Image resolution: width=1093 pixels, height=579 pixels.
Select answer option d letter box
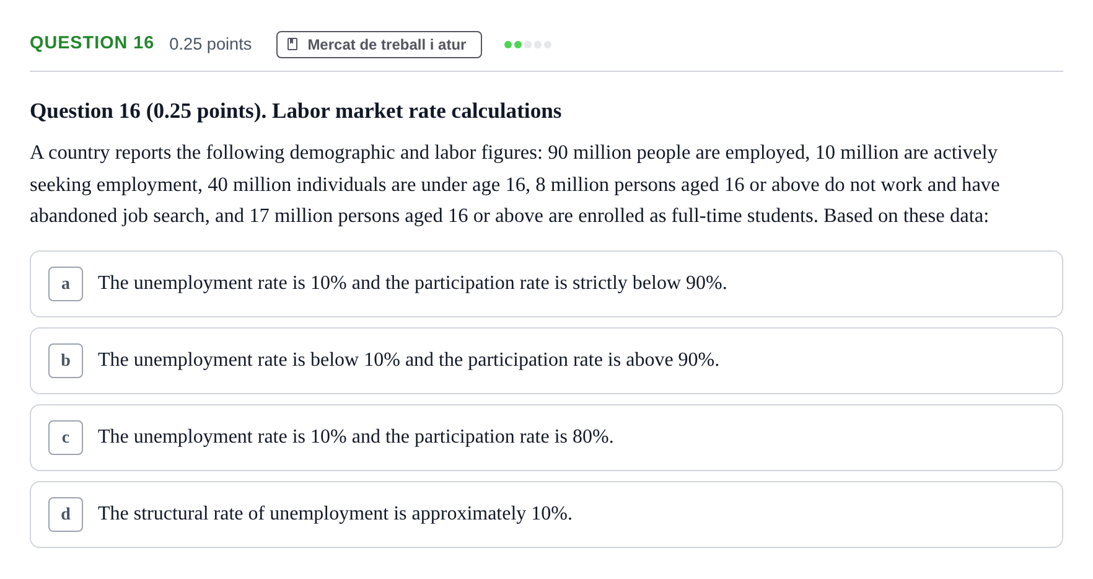[66, 515]
